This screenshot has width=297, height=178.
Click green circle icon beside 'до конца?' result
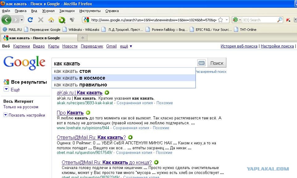pyautogui.click(x=156, y=162)
